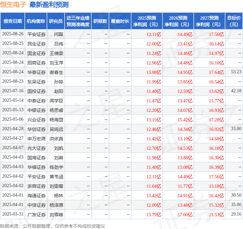Click researcher name 杨思睿
The image size is (243, 229).
click(x=56, y=110)
